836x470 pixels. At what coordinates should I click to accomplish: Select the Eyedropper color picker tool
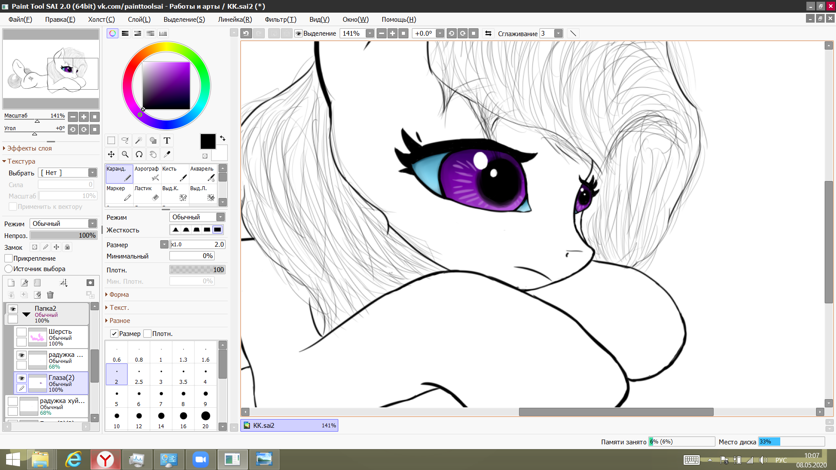click(167, 154)
